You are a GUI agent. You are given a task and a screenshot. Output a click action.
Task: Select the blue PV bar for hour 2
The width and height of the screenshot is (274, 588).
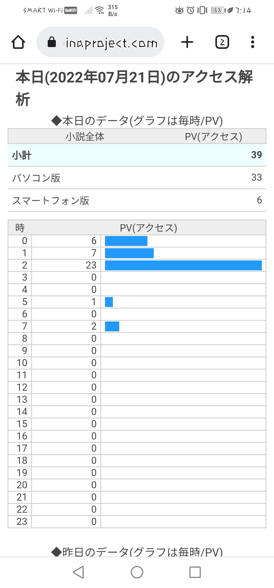click(x=183, y=266)
